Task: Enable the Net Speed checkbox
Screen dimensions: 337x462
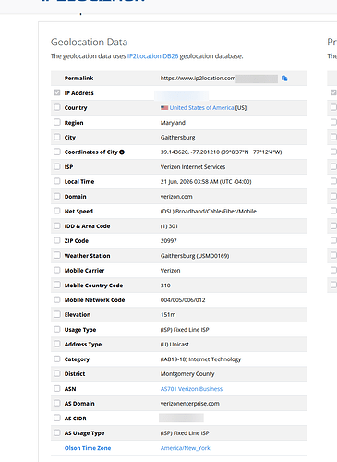Action: pos(57,211)
